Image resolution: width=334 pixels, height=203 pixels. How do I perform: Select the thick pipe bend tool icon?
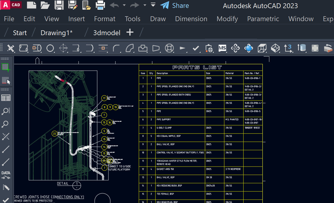click(x=129, y=48)
